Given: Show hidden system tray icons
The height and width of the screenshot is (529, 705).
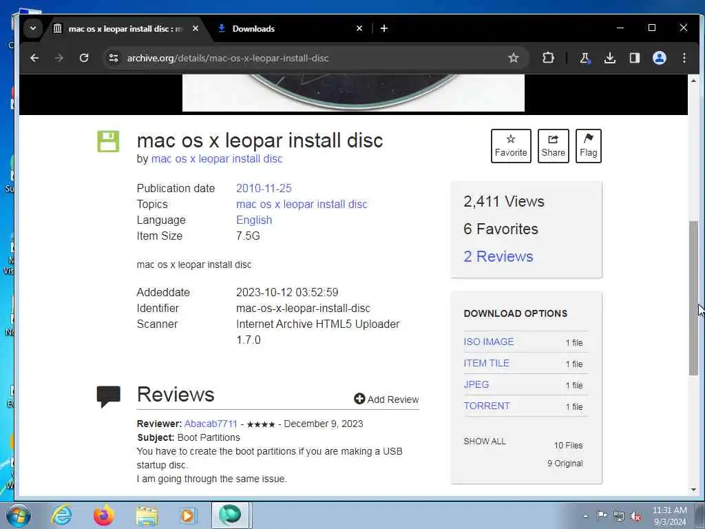Looking at the screenshot, I should (x=585, y=516).
